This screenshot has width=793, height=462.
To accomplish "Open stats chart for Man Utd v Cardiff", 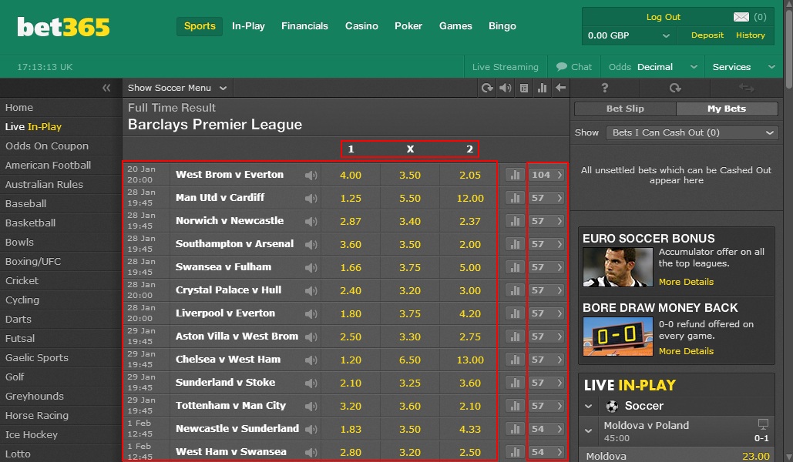I will 515,198.
